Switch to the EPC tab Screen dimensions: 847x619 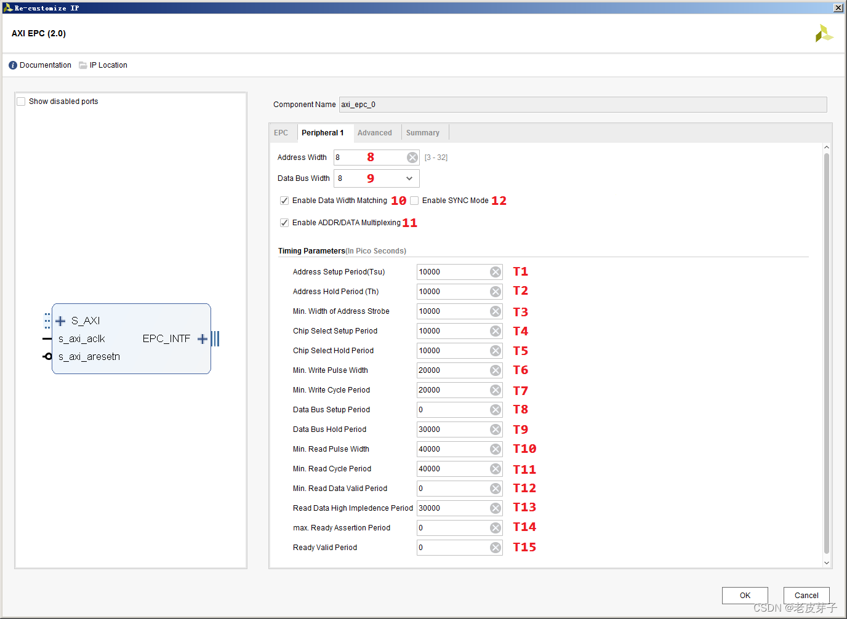click(x=281, y=133)
